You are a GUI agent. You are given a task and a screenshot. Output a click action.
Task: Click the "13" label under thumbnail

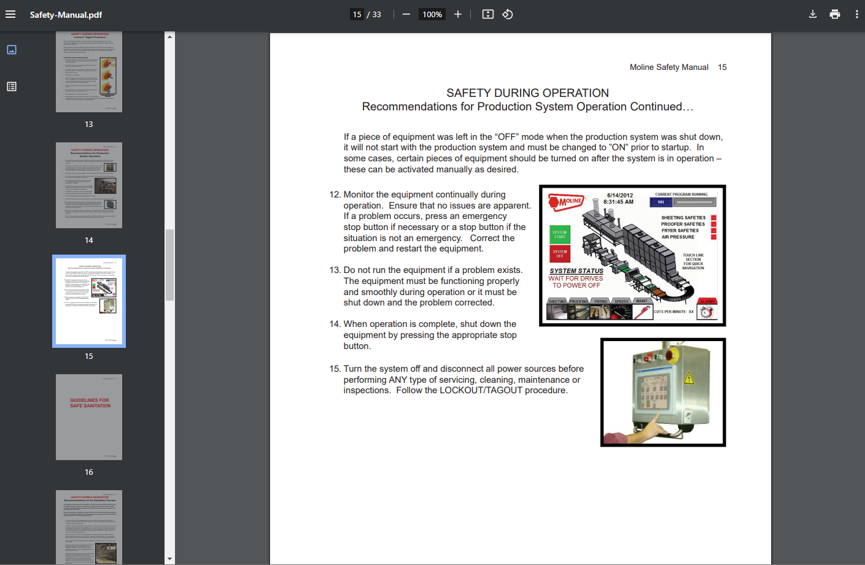tap(89, 125)
